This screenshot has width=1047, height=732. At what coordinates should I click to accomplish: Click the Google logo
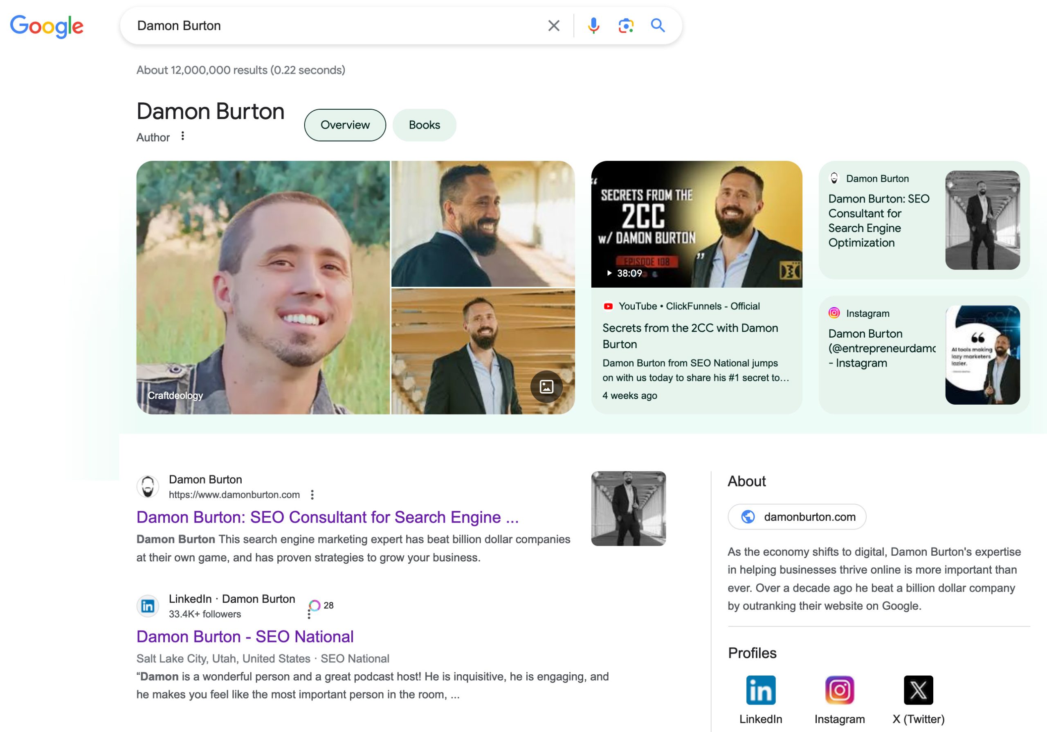pos(47,26)
